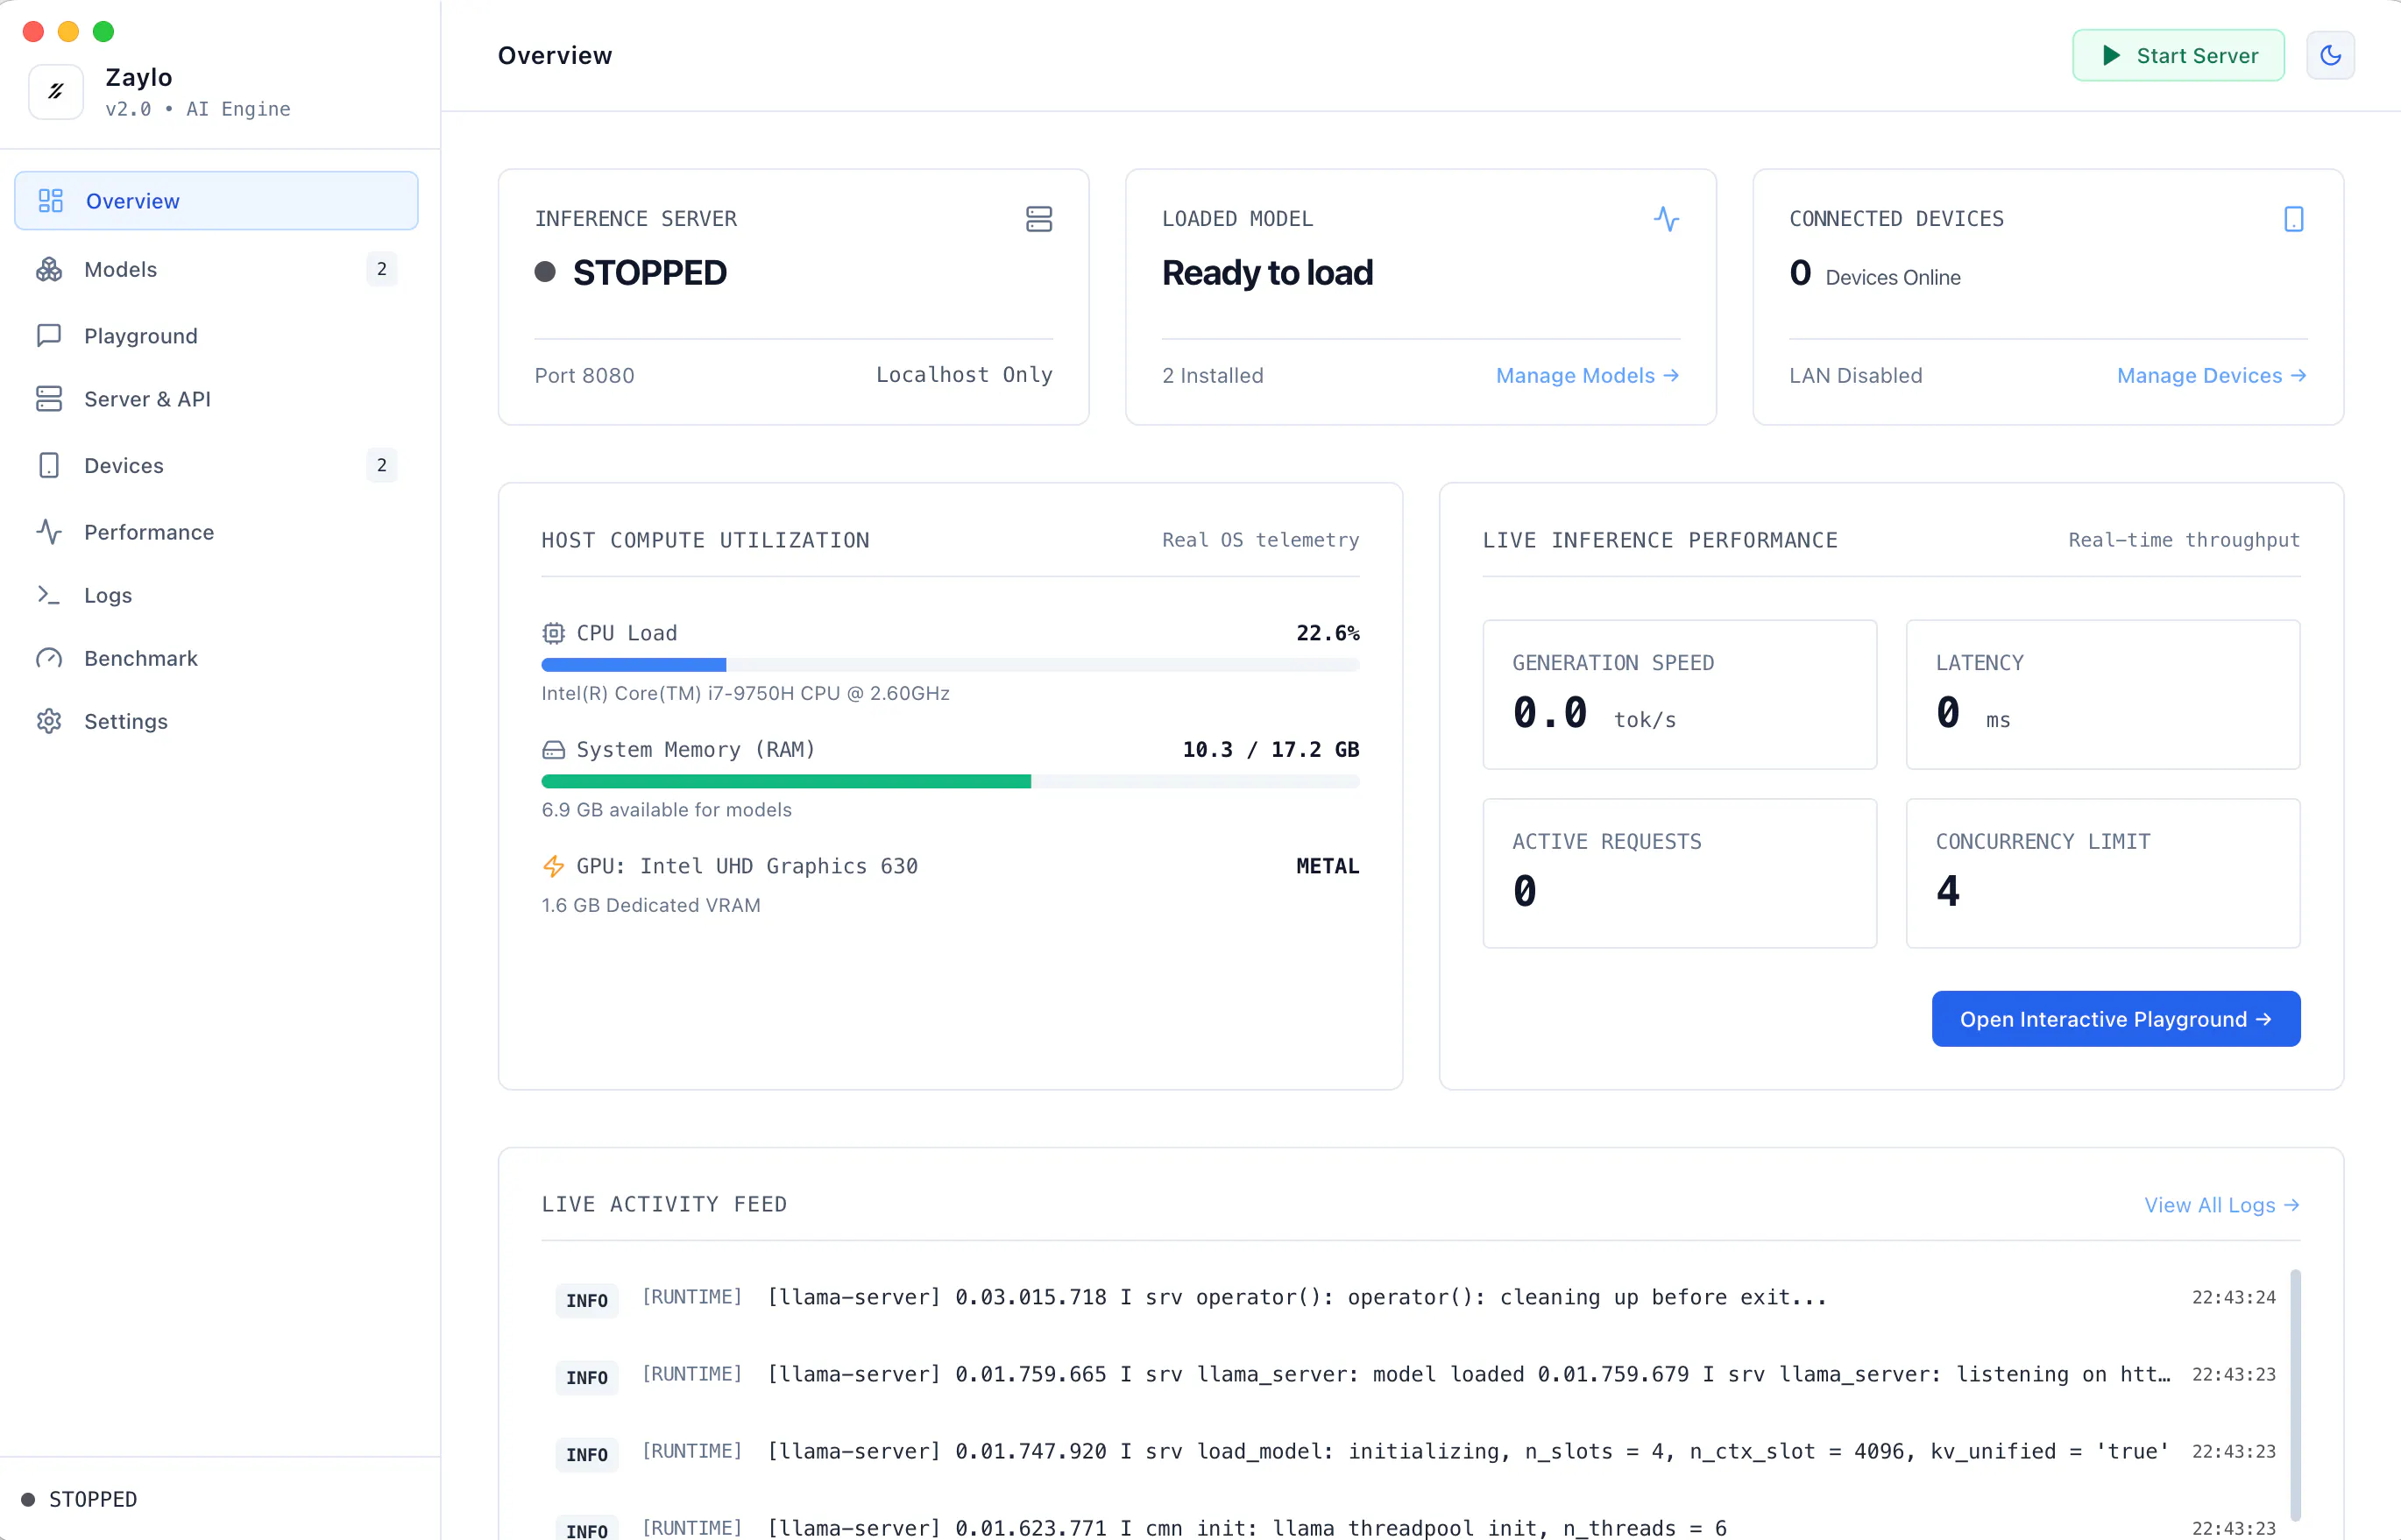Open the Playground section

pos(216,335)
